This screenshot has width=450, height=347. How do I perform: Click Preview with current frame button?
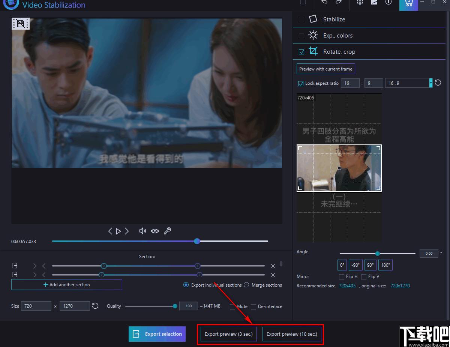click(x=325, y=69)
